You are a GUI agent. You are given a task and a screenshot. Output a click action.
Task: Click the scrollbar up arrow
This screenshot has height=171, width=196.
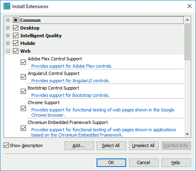(187, 20)
